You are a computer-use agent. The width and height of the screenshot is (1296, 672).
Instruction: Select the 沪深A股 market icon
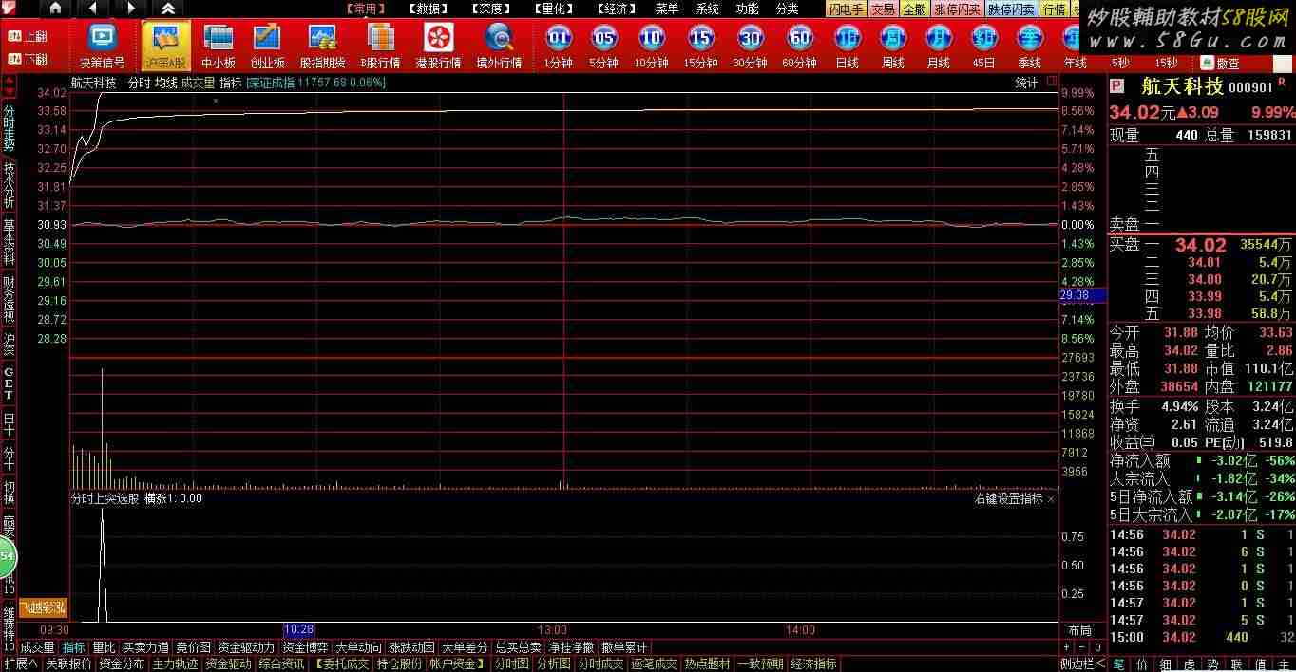click(166, 46)
